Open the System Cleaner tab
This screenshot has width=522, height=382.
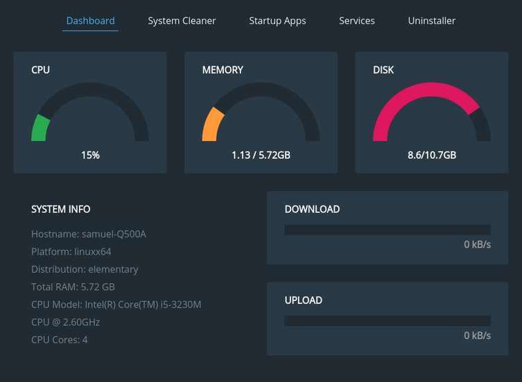click(182, 21)
